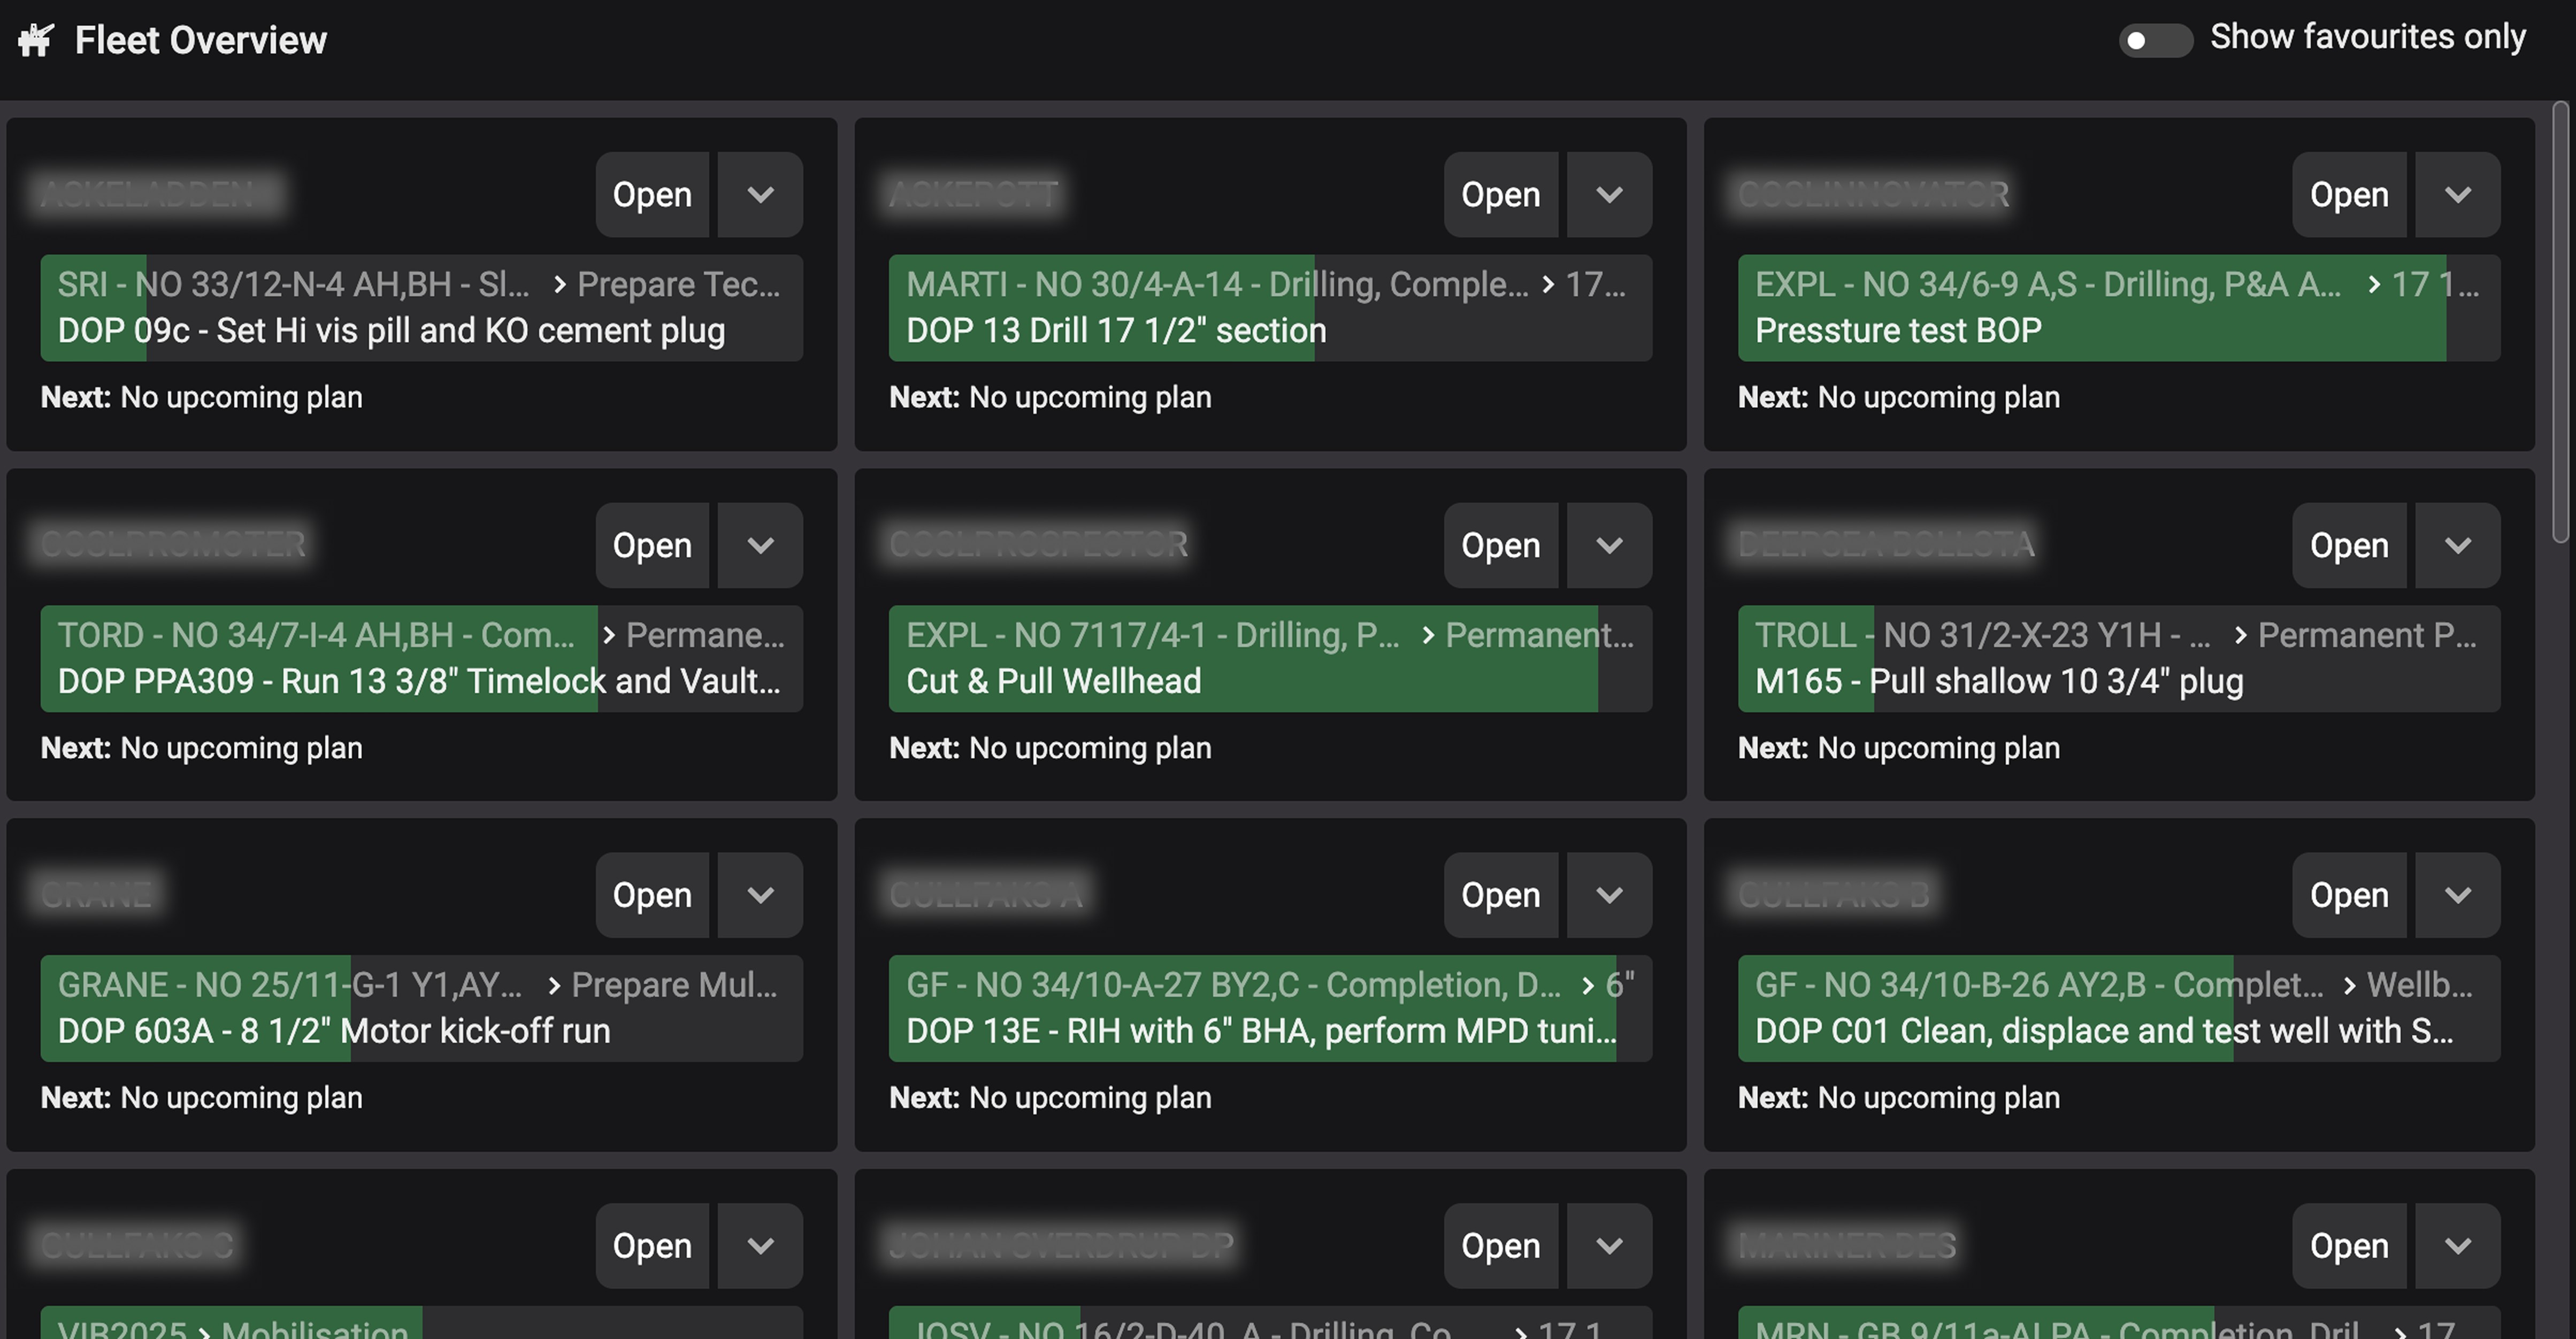Expand the chevron beside Pressure test BOP card

(x=2458, y=195)
